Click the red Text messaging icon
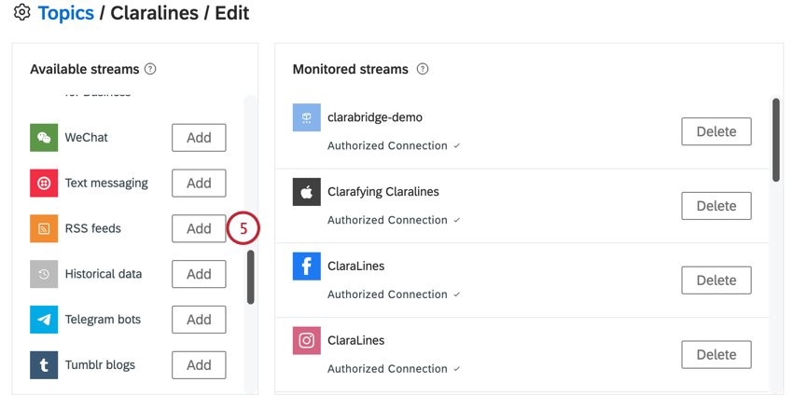This screenshot has width=793, height=396. click(44, 183)
